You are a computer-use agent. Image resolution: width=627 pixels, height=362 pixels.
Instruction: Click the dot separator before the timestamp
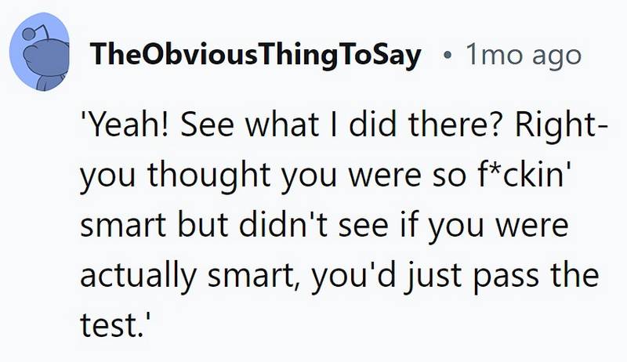point(448,56)
